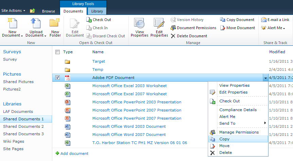This screenshot has width=293, height=161.
Task: Click E-mail a Link in ribbon
Action: (x=275, y=20)
